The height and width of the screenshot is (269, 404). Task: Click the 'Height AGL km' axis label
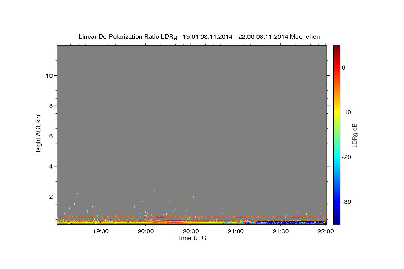click(39, 134)
